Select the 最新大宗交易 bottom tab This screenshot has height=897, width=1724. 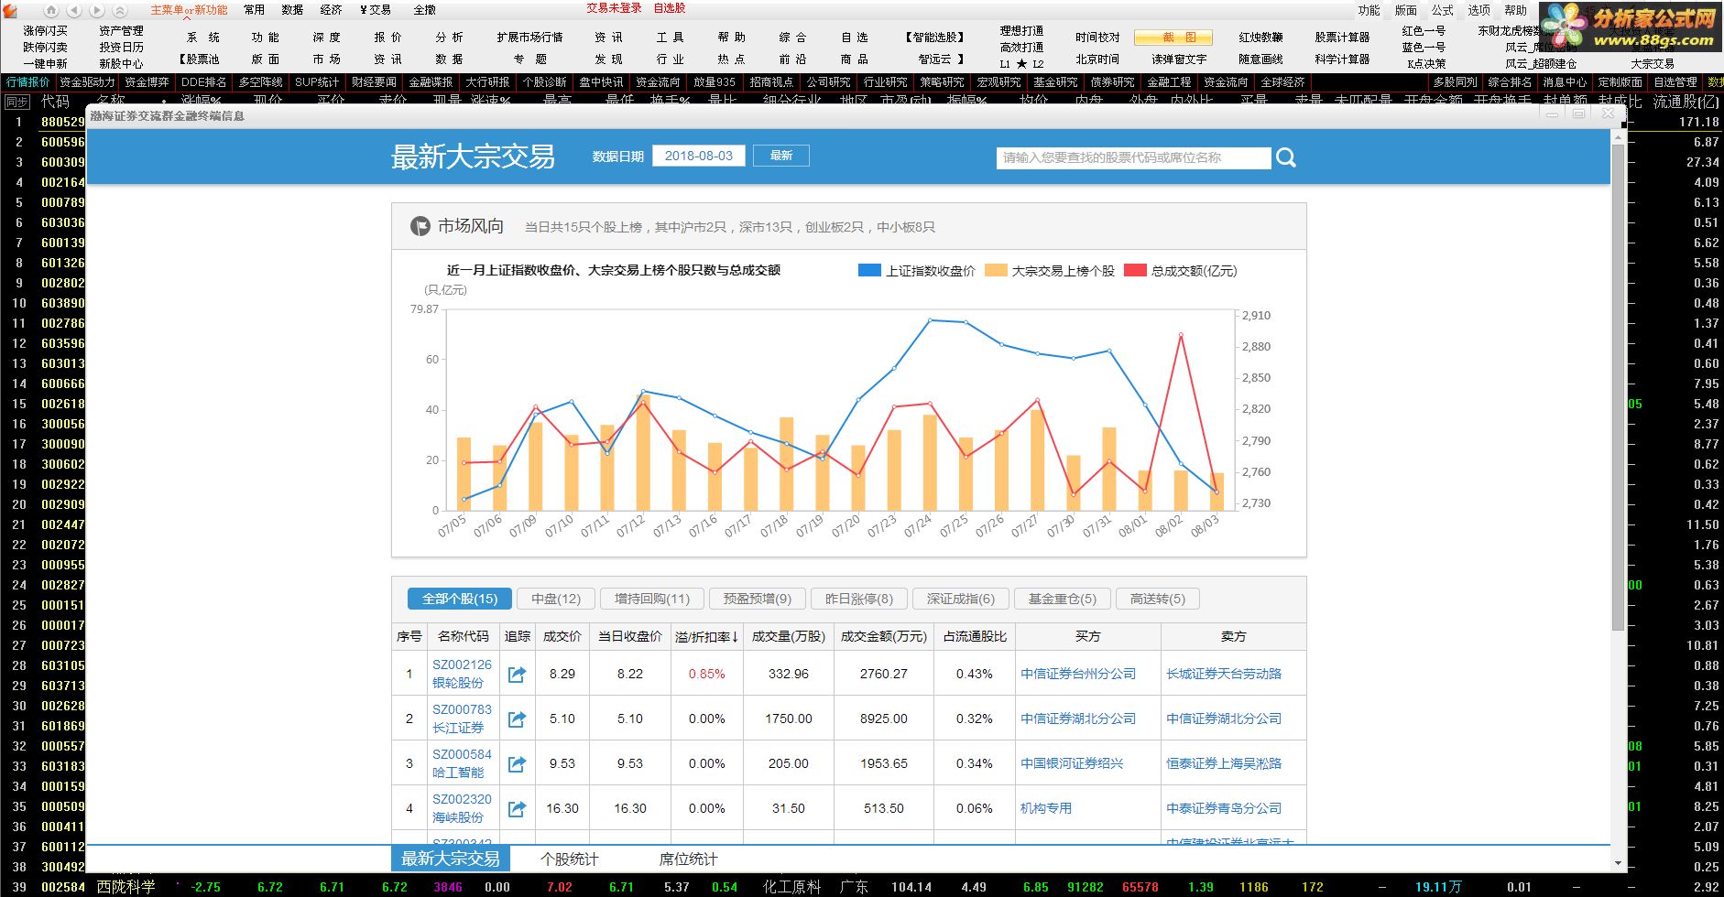(451, 859)
